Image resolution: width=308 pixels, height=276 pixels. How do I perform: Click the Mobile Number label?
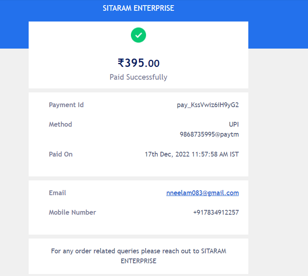coord(72,212)
